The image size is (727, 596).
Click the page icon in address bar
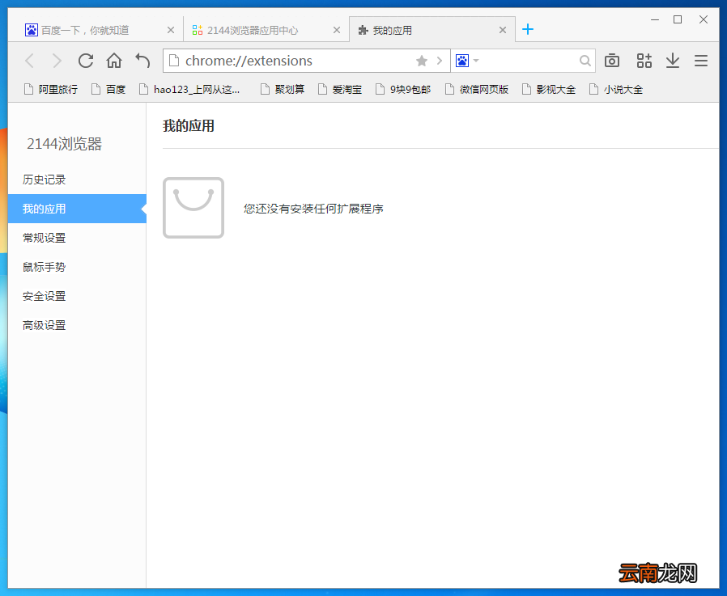click(174, 61)
